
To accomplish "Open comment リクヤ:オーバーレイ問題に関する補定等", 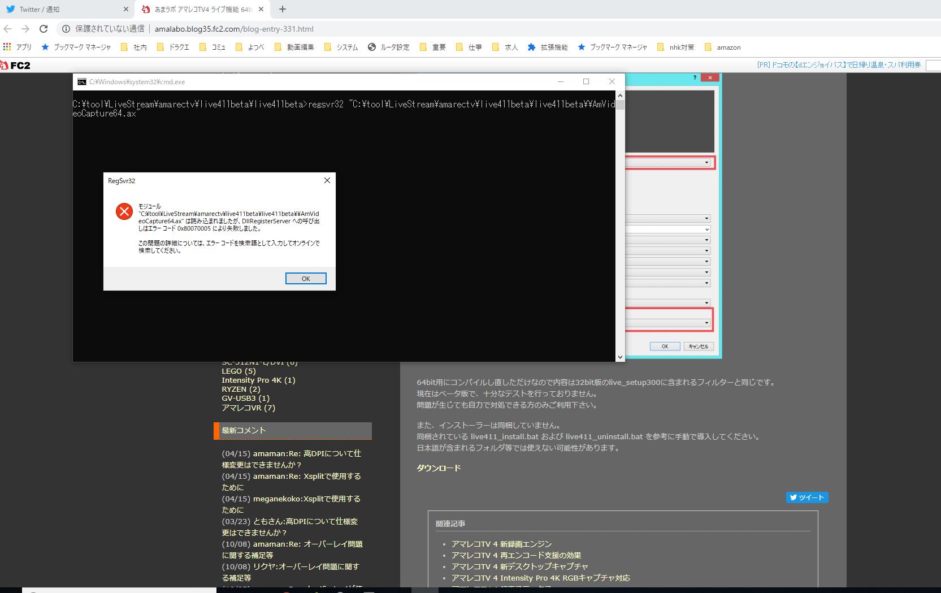I will pyautogui.click(x=290, y=572).
